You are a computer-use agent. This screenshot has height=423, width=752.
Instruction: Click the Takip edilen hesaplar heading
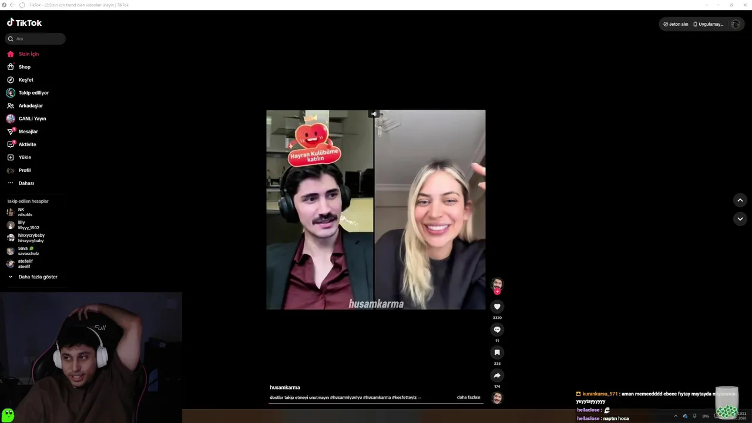click(28, 202)
